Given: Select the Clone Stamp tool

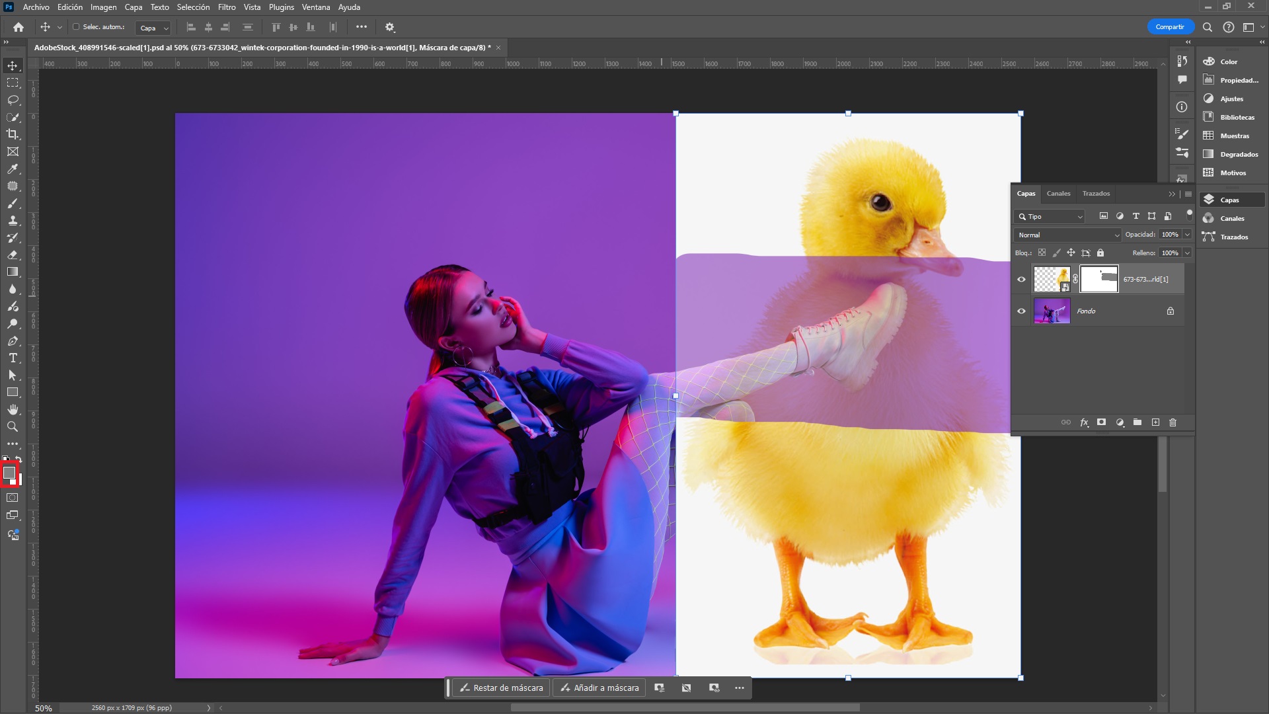Looking at the screenshot, I should [13, 220].
